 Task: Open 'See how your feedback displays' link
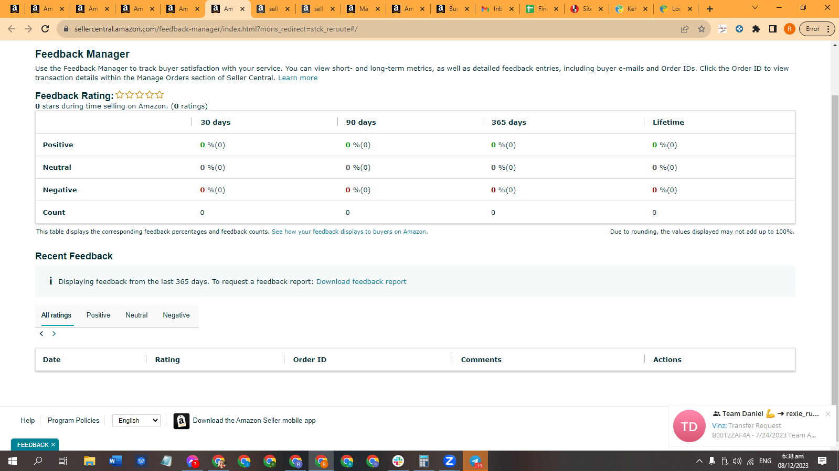pos(349,232)
